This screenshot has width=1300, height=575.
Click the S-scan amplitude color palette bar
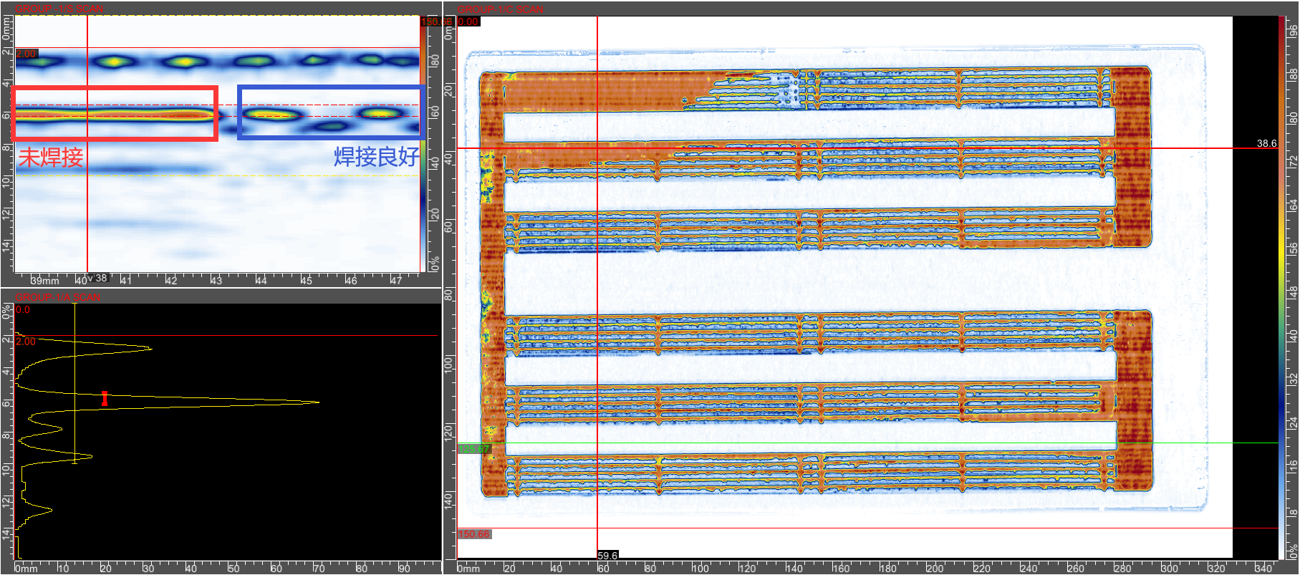[x=423, y=143]
